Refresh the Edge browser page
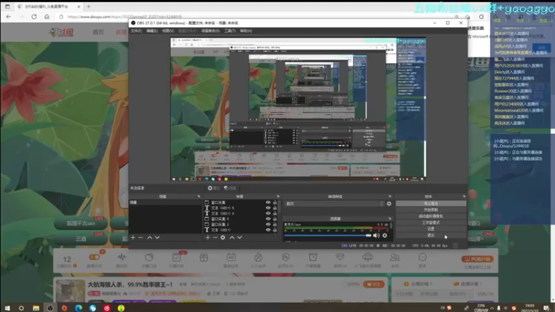 point(34,17)
